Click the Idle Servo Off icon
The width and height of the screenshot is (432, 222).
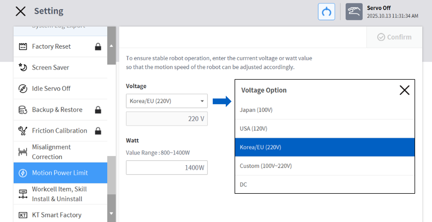[x=23, y=89]
